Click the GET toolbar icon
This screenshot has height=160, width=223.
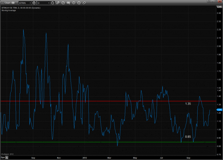[69, 3]
